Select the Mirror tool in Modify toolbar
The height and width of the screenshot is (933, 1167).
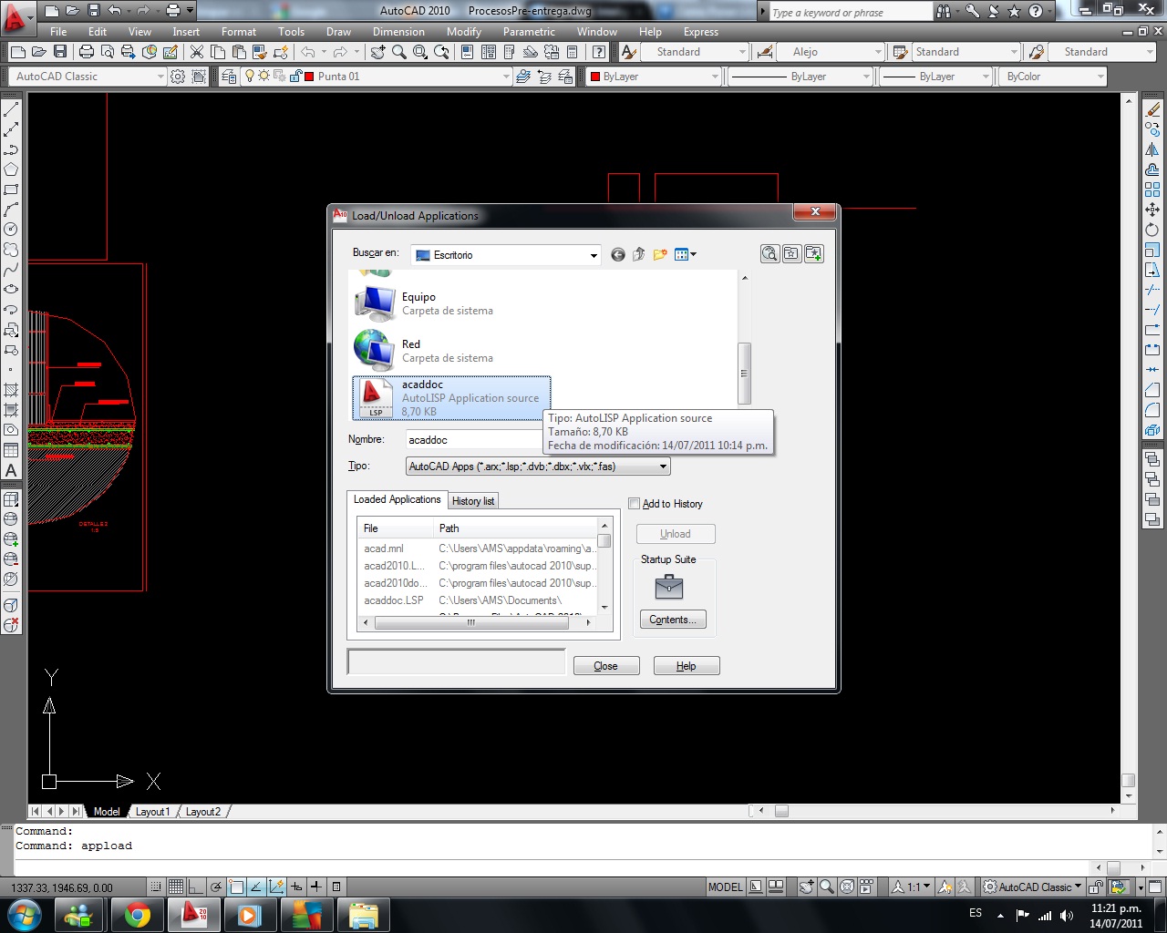tap(1152, 149)
